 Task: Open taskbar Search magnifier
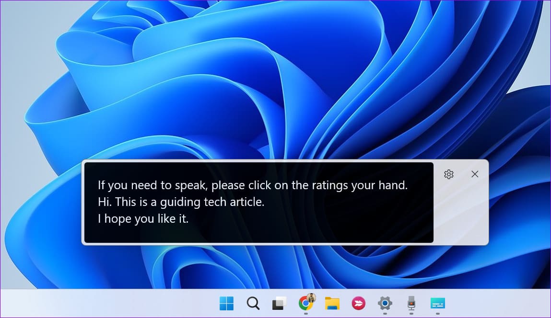click(253, 303)
